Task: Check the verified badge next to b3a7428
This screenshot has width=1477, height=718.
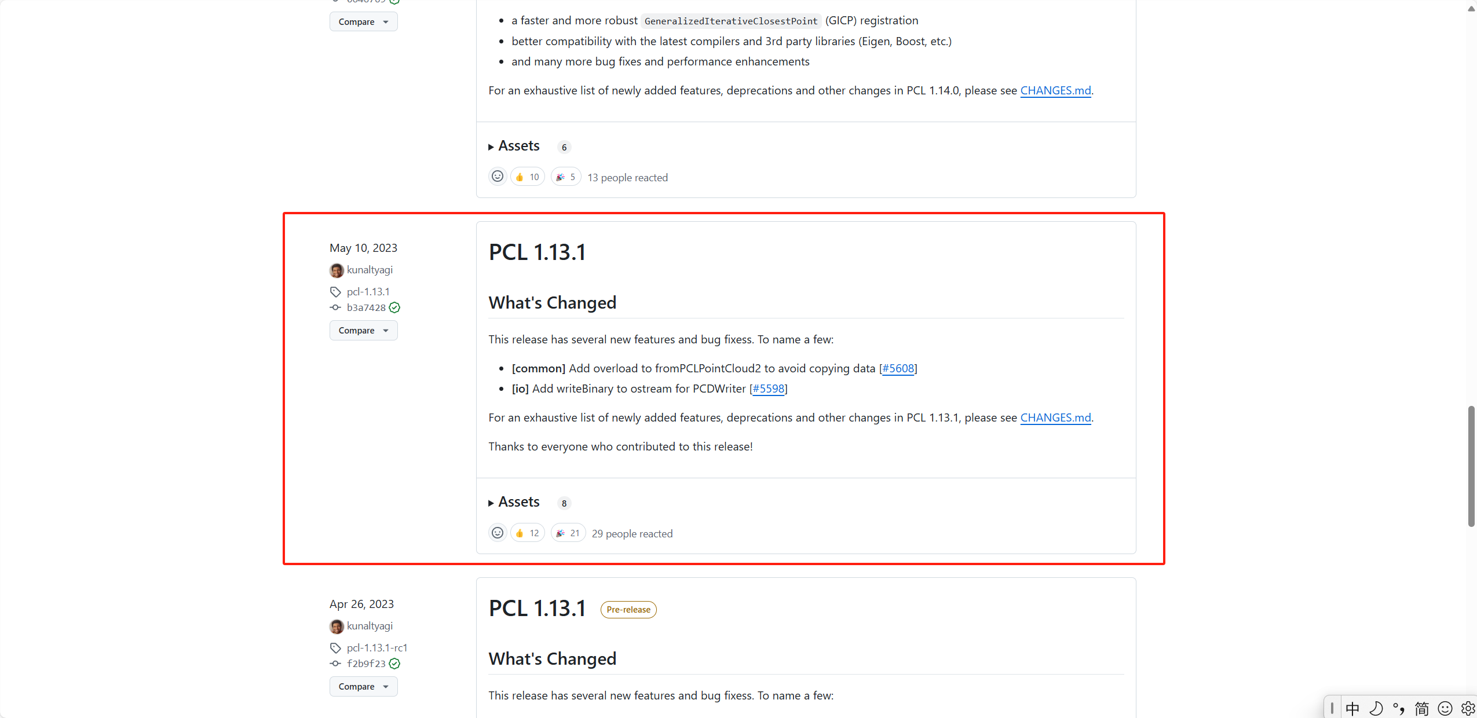Action: click(395, 307)
